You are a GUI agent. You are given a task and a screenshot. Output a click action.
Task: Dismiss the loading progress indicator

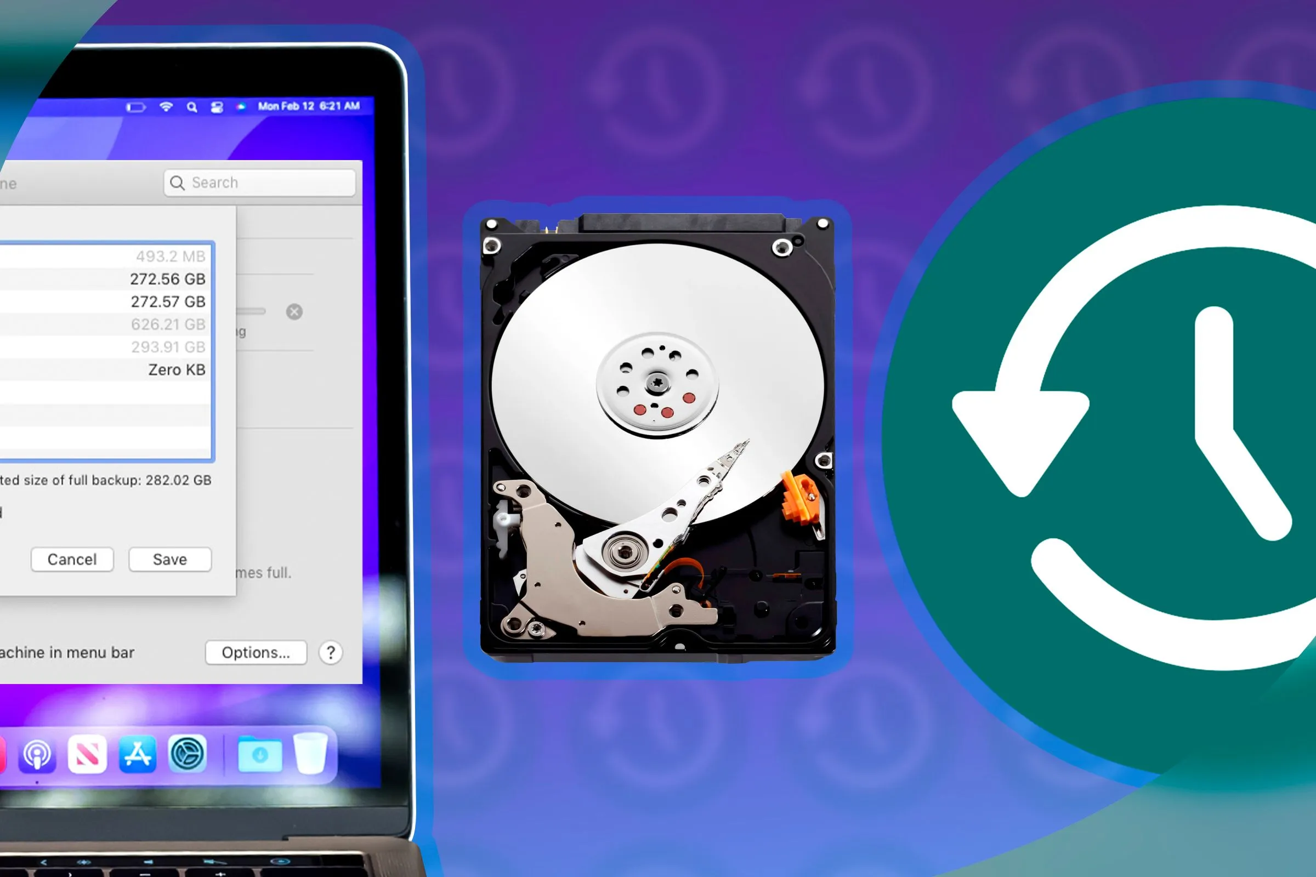[295, 311]
